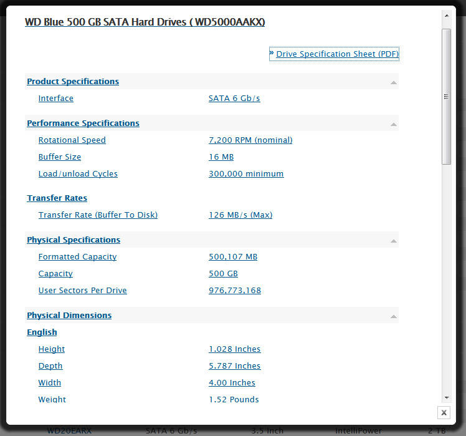Image resolution: width=466 pixels, height=436 pixels.
Task: Select the 1.028 Inches value
Action: tap(234, 349)
